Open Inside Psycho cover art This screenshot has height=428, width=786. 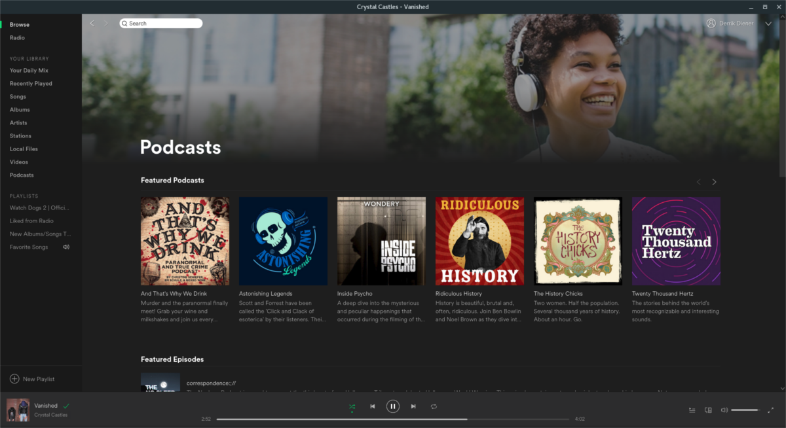coord(381,241)
